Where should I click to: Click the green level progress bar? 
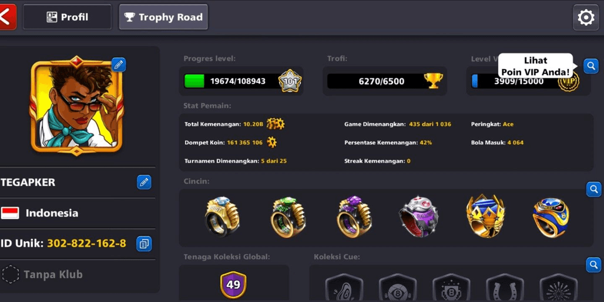pos(232,81)
